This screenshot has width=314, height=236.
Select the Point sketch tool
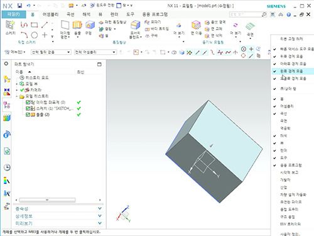point(45,35)
